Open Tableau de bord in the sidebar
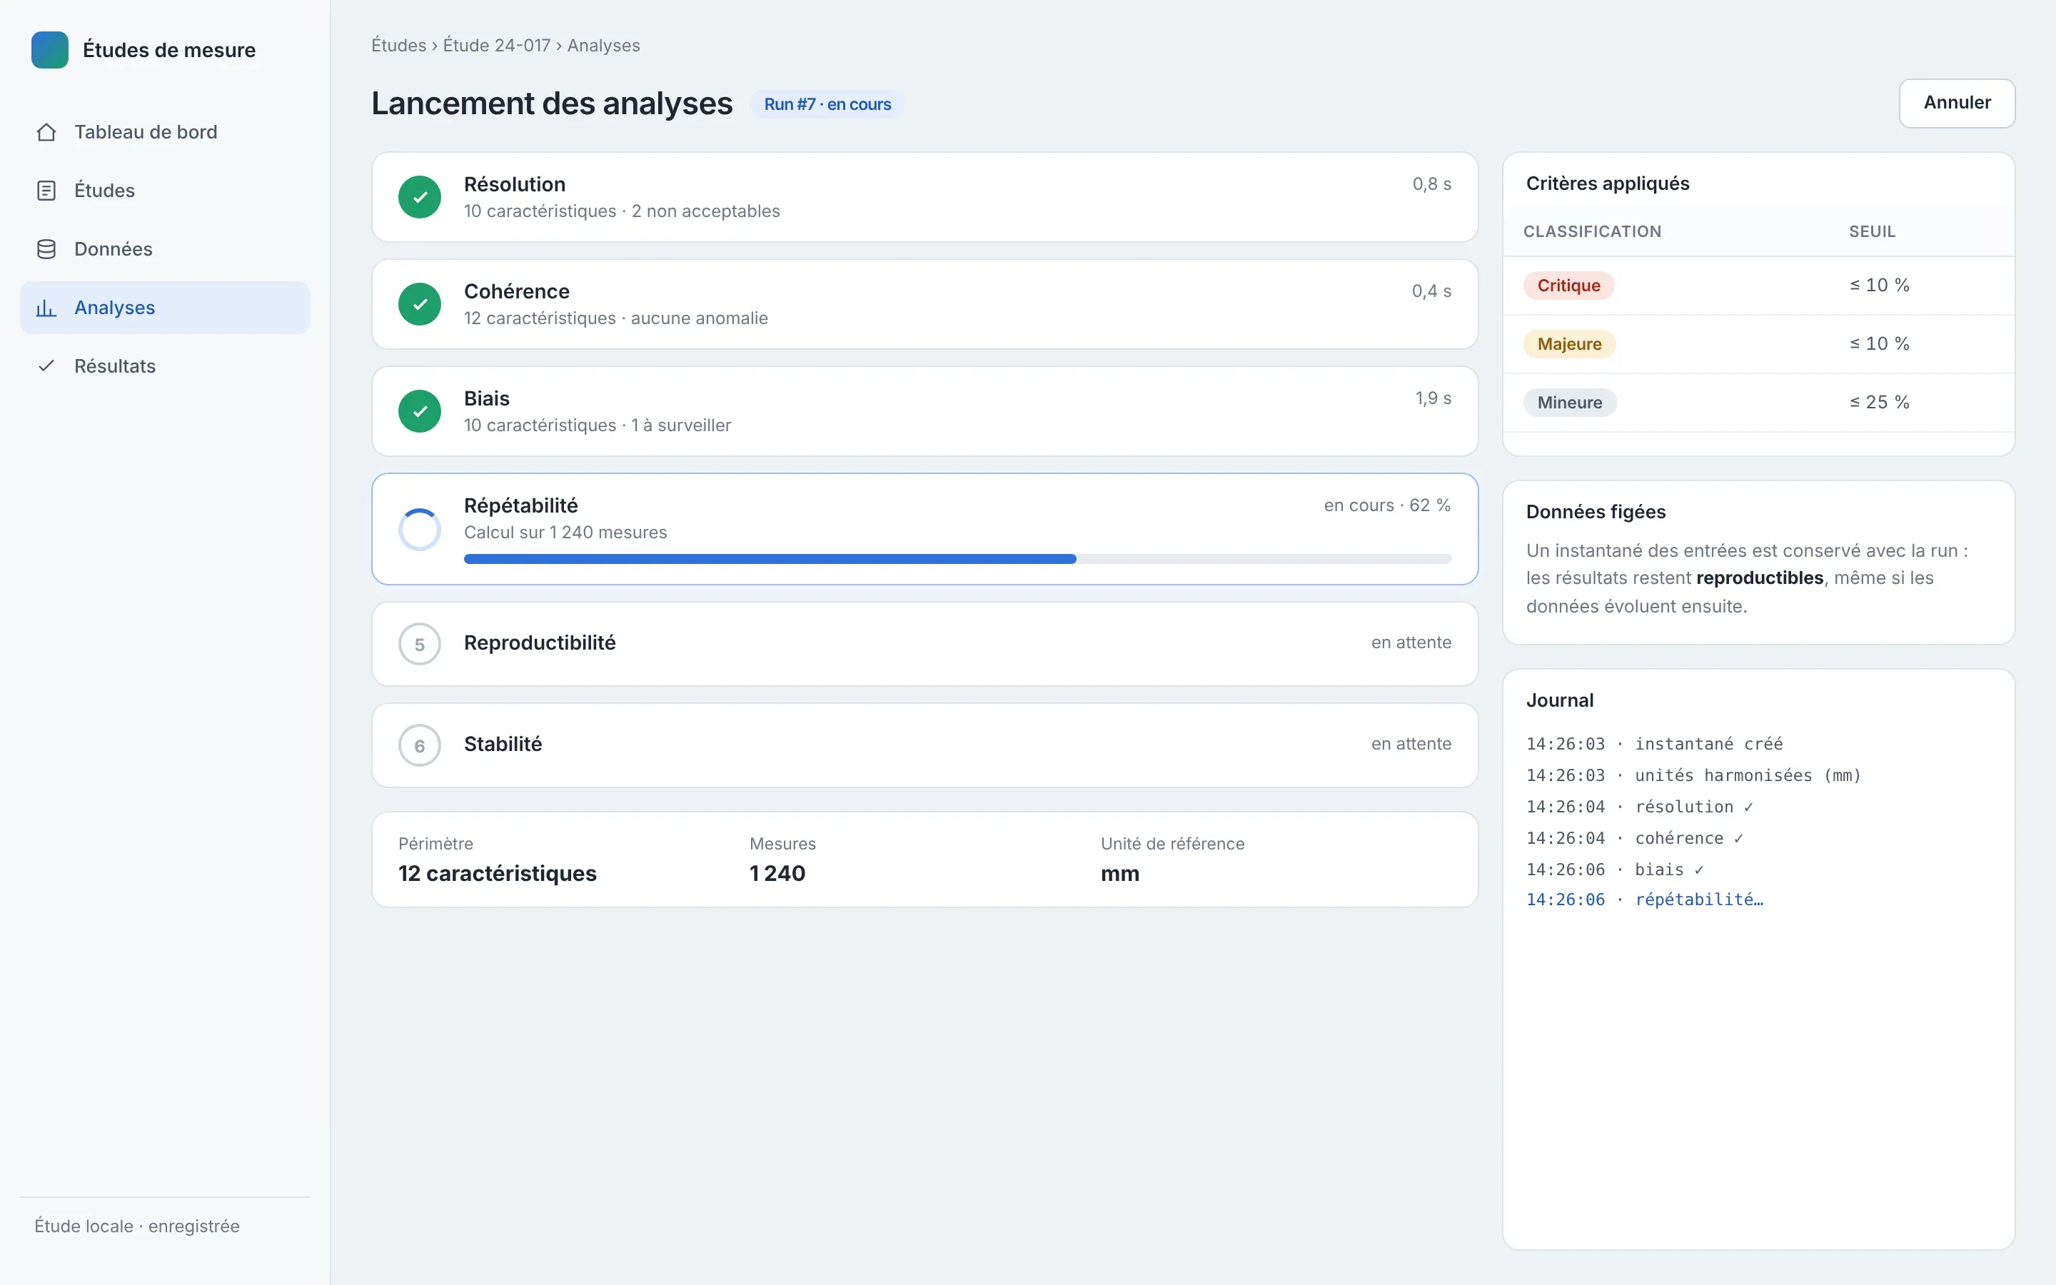This screenshot has height=1285, width=2056. pos(165,133)
